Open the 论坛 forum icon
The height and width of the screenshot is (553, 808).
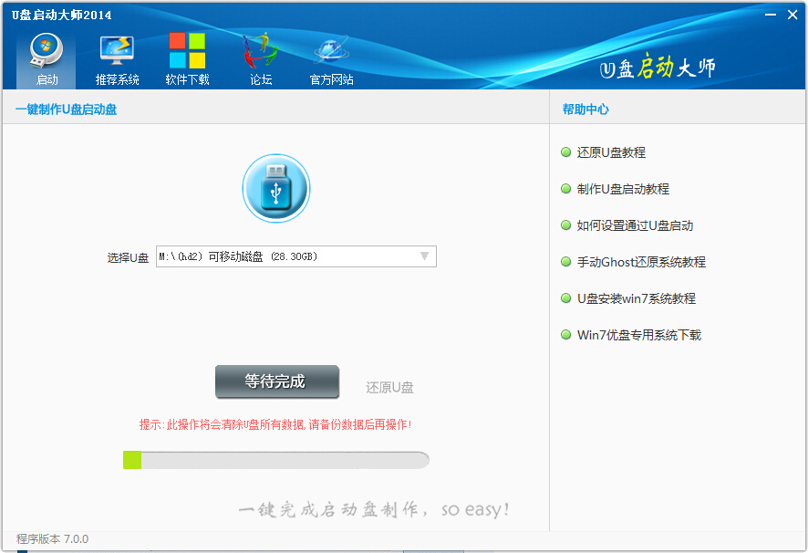point(261,50)
